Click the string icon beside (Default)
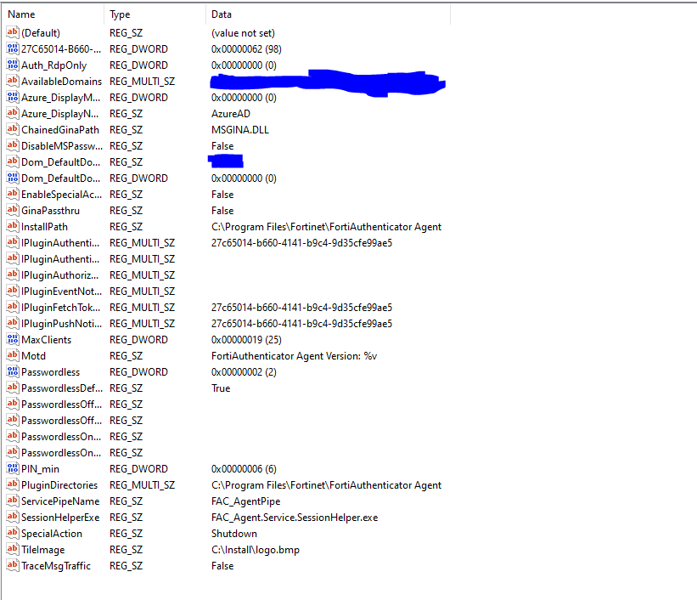The image size is (697, 600). 13,32
